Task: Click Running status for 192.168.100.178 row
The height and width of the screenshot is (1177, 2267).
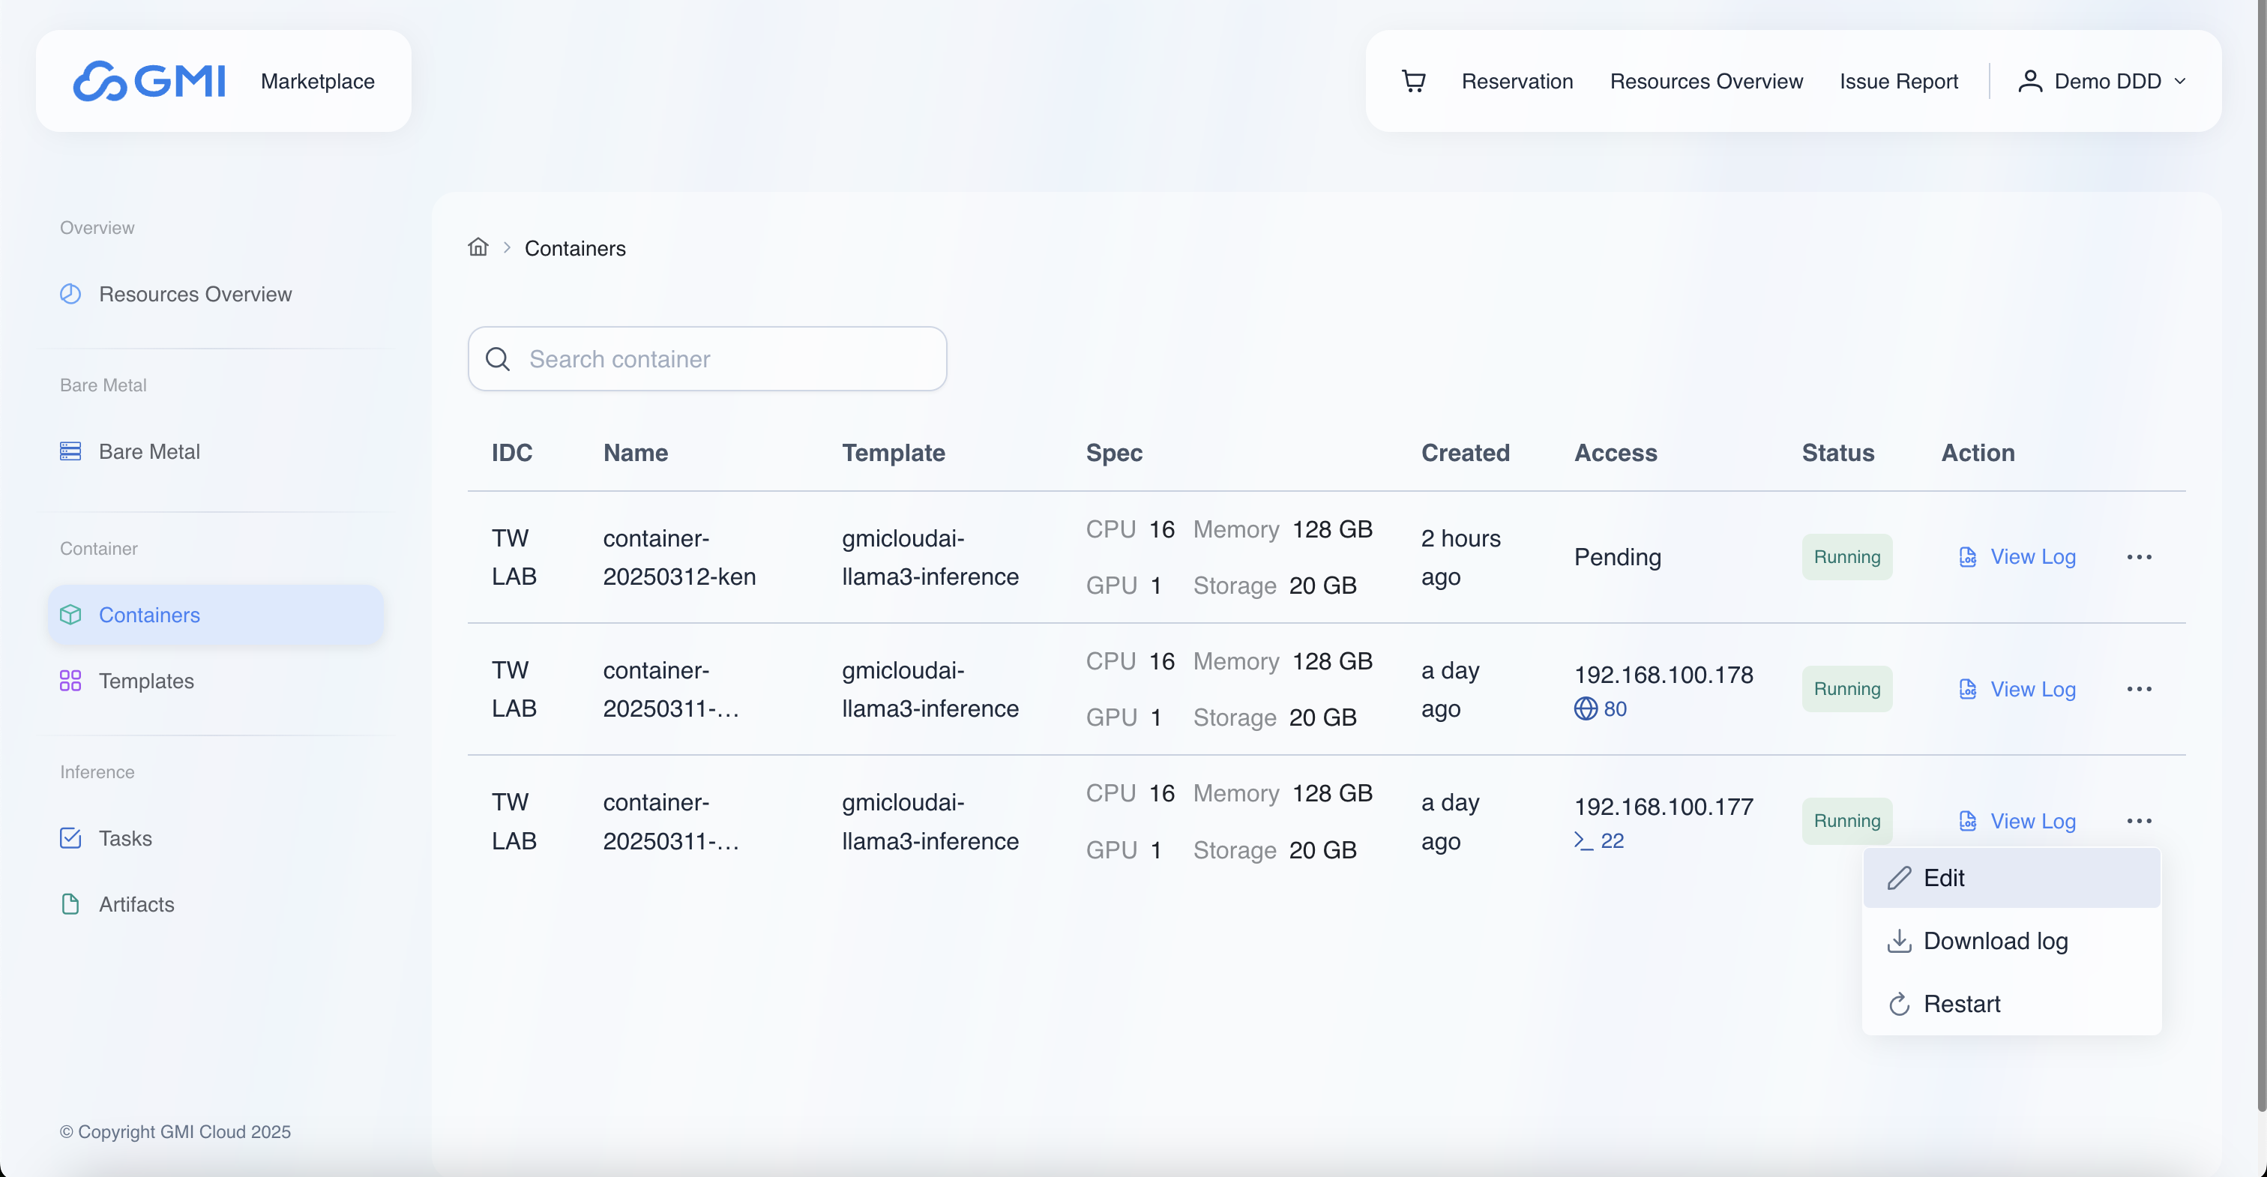Action: (1846, 688)
